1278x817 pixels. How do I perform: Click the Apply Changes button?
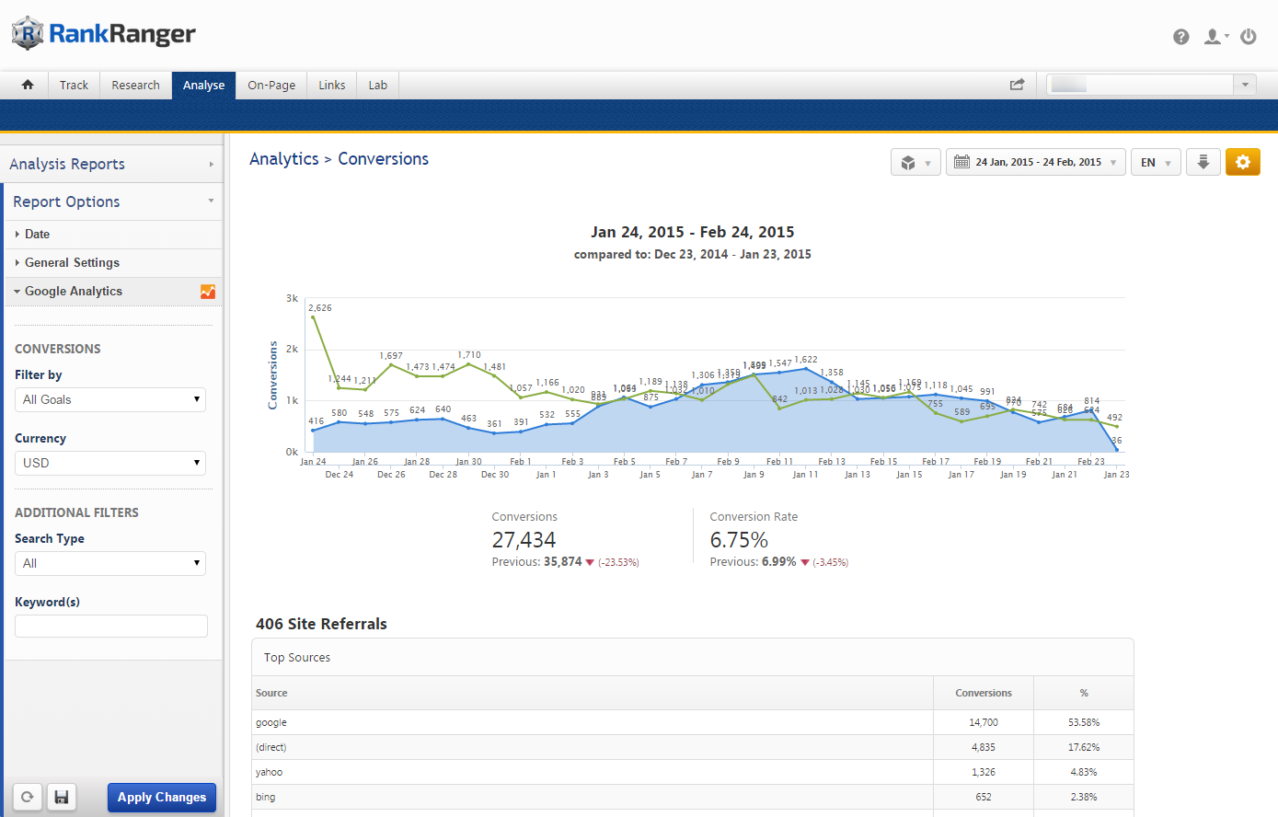[x=162, y=797]
